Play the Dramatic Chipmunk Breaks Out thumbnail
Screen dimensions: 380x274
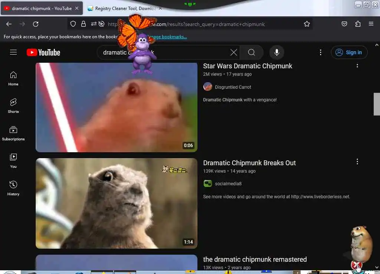[117, 203]
